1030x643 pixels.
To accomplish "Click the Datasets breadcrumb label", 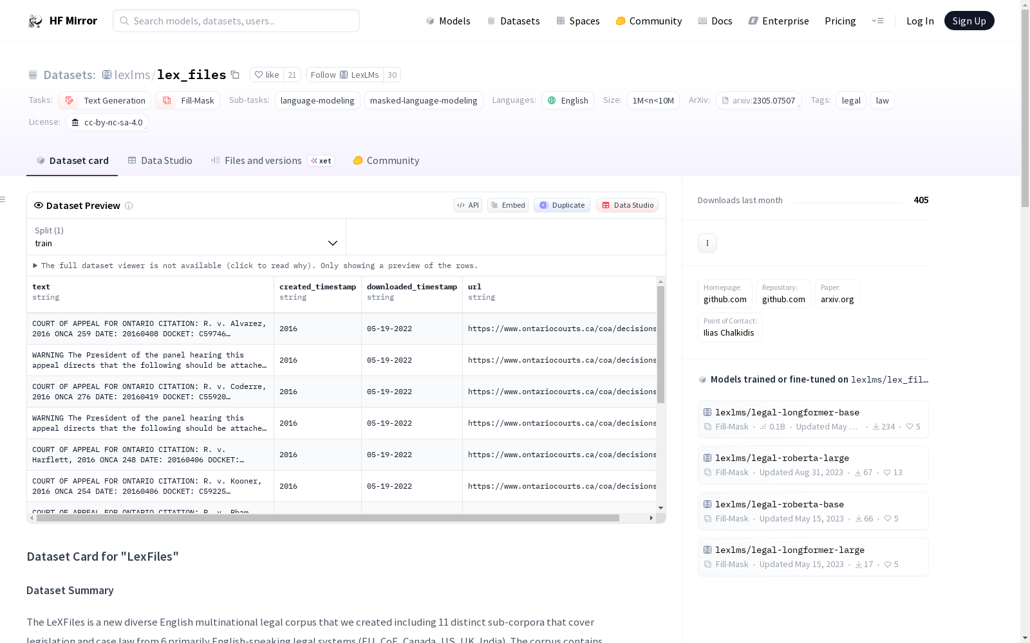I will point(70,75).
